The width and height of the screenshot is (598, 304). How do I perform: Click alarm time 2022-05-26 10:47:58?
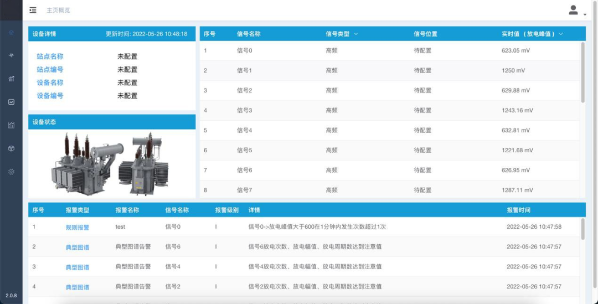(534, 226)
